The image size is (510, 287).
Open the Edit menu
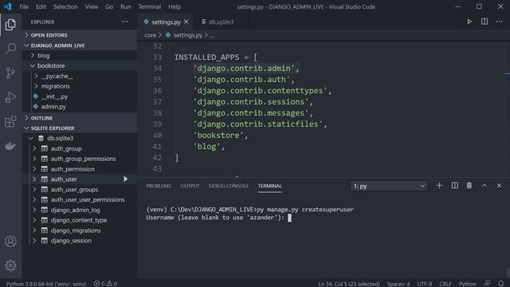41,6
